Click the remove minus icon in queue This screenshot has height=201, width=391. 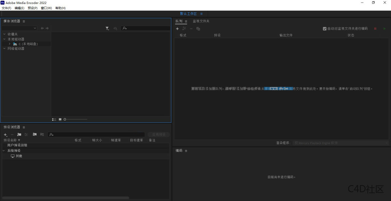[x=191, y=29]
